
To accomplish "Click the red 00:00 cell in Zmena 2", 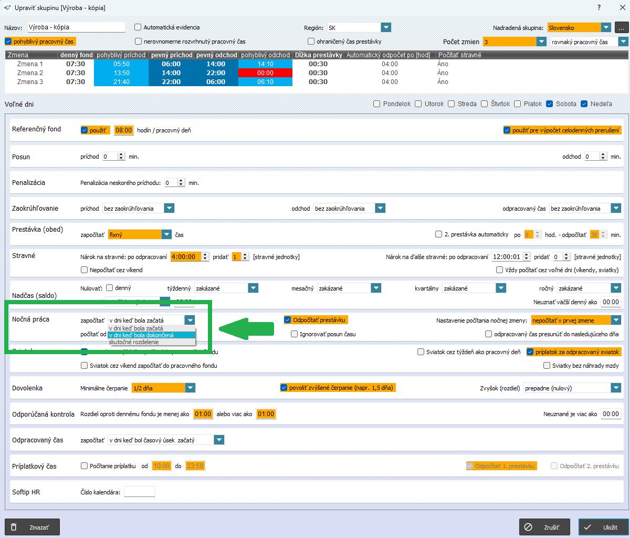I will click(x=265, y=73).
